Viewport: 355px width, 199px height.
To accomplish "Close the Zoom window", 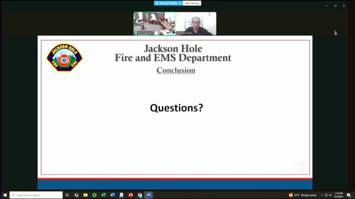I will pyautogui.click(x=344, y=6).
